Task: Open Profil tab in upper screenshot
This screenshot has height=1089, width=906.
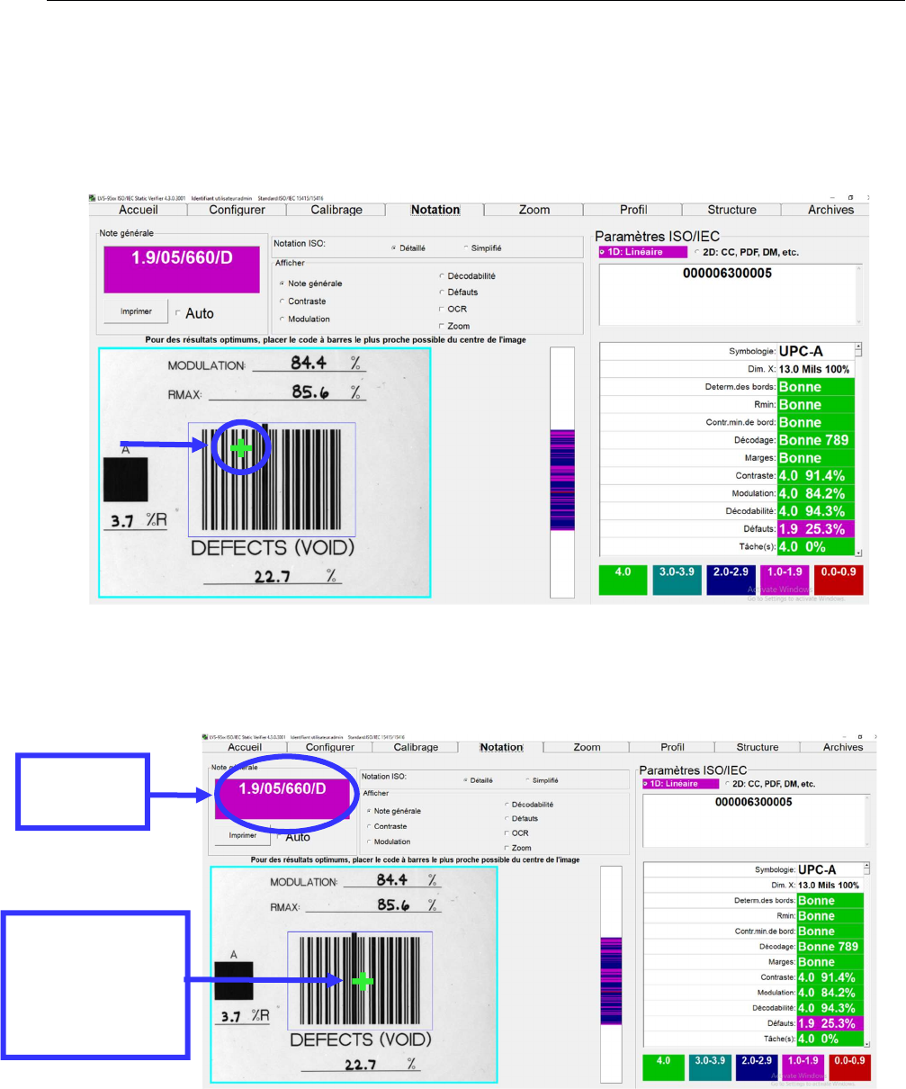Action: (633, 210)
